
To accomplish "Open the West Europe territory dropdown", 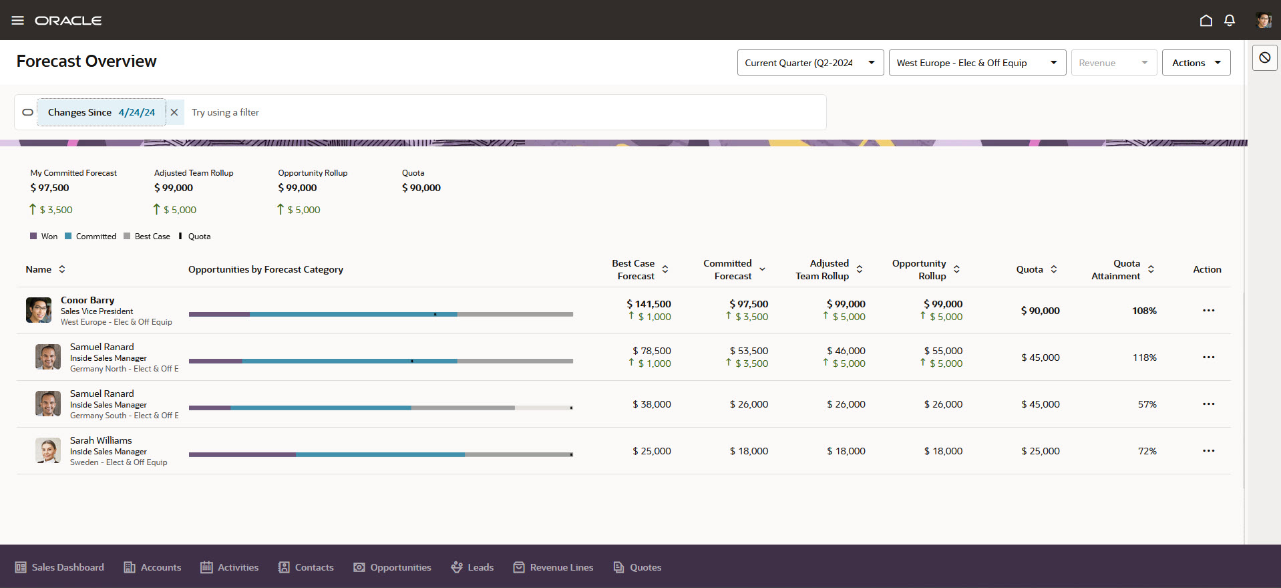I will [x=977, y=63].
